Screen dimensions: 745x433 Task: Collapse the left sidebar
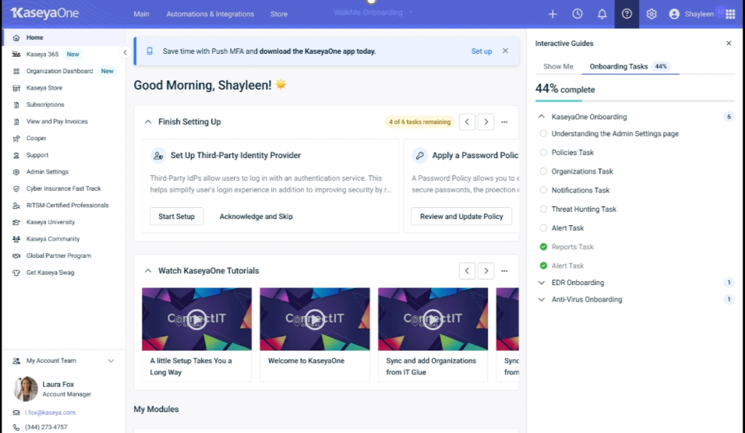[125, 53]
